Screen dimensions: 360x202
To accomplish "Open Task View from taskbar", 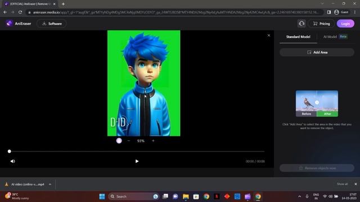I will tap(165, 196).
